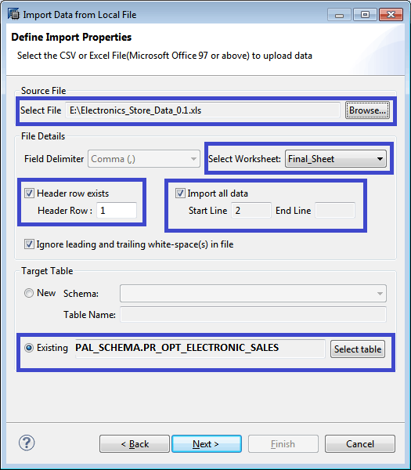Toggle Ignore leading and trailing white-space checkbox
This screenshot has width=411, height=470.
click(x=29, y=244)
